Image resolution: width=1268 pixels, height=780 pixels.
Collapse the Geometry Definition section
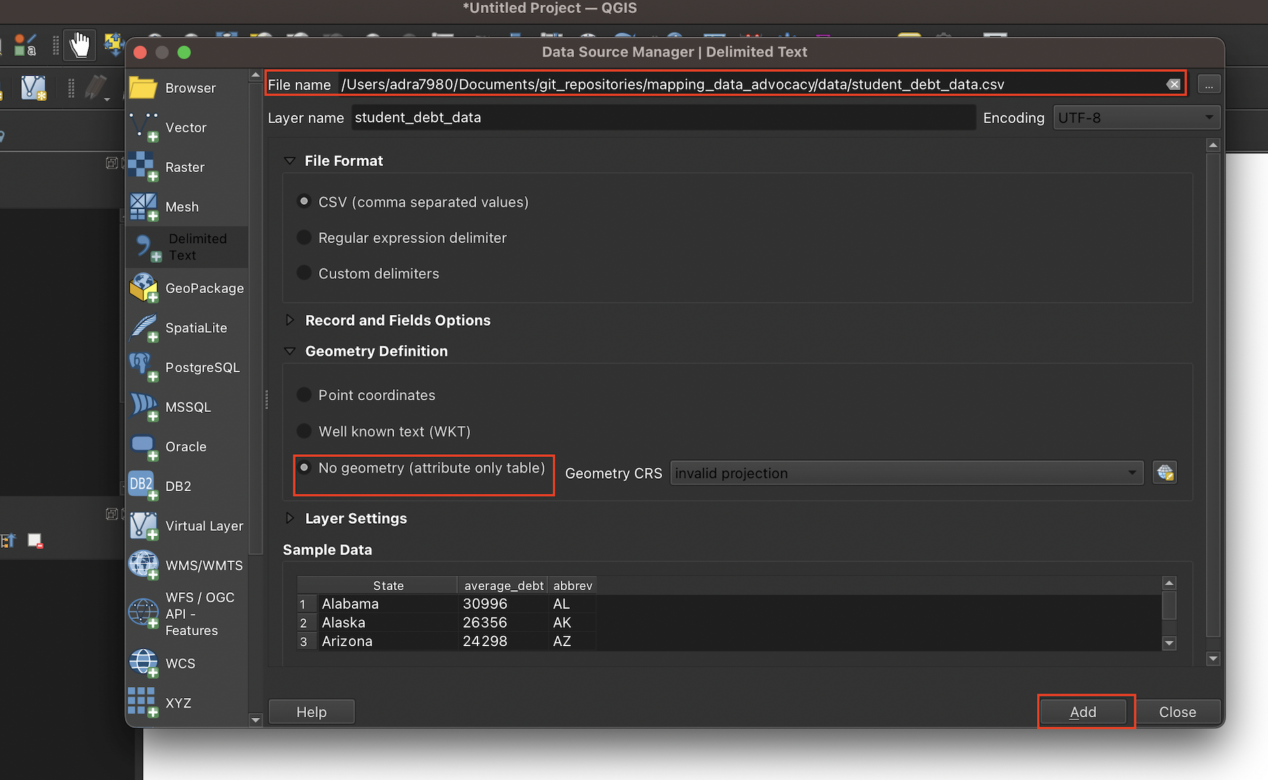point(290,351)
